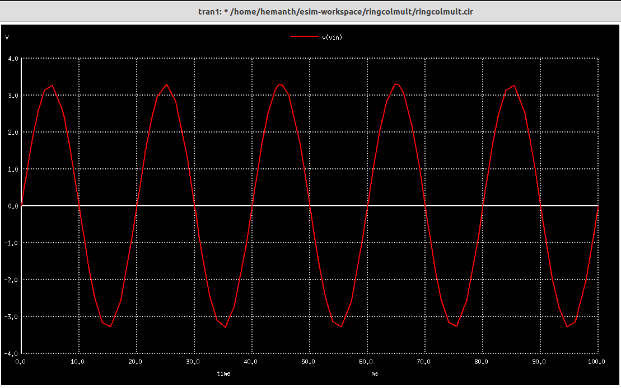Image resolution: width=621 pixels, height=388 pixels.
Task: Click the v(vin) legend label
Action: coord(332,37)
